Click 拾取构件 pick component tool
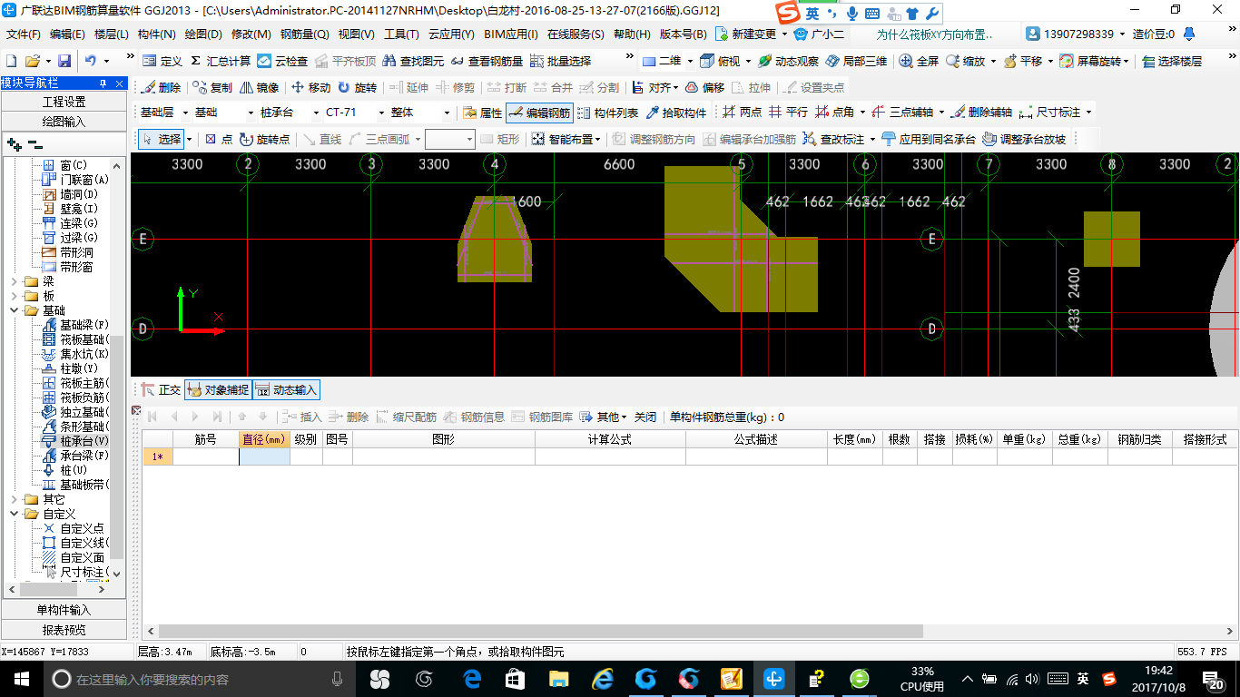This screenshot has height=697, width=1240. tap(676, 113)
